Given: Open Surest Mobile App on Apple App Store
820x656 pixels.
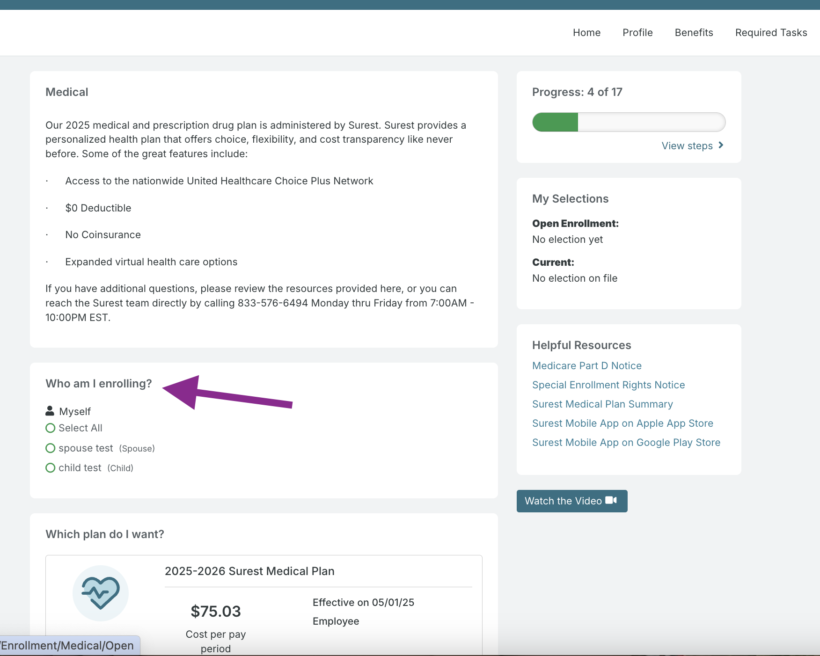Looking at the screenshot, I should click(x=622, y=423).
